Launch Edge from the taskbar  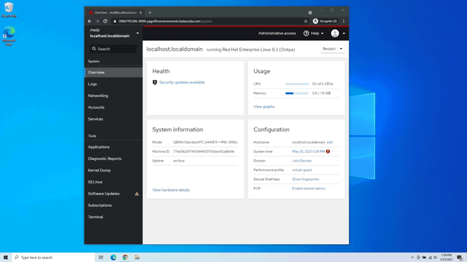click(x=113, y=257)
